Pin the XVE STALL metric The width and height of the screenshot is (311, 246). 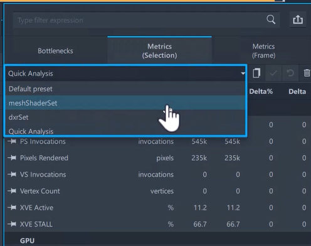click(12, 224)
